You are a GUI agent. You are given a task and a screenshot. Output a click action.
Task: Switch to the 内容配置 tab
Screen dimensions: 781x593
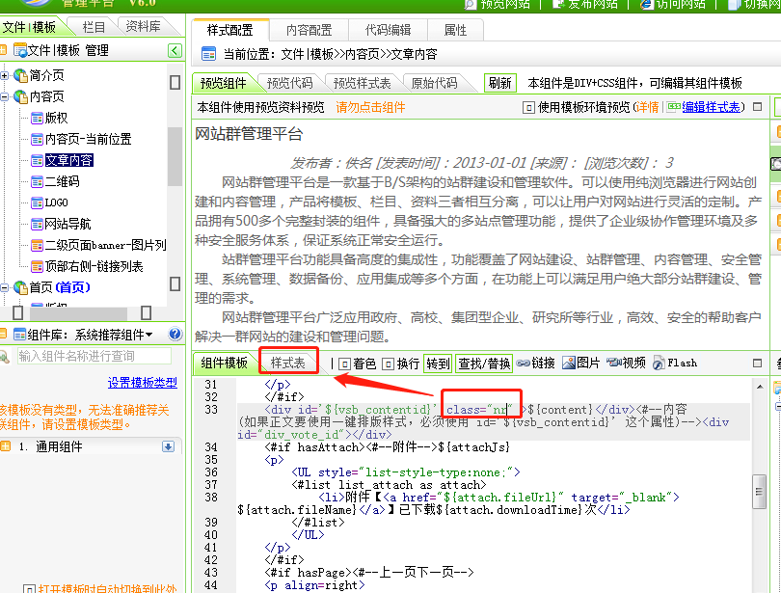tap(310, 30)
